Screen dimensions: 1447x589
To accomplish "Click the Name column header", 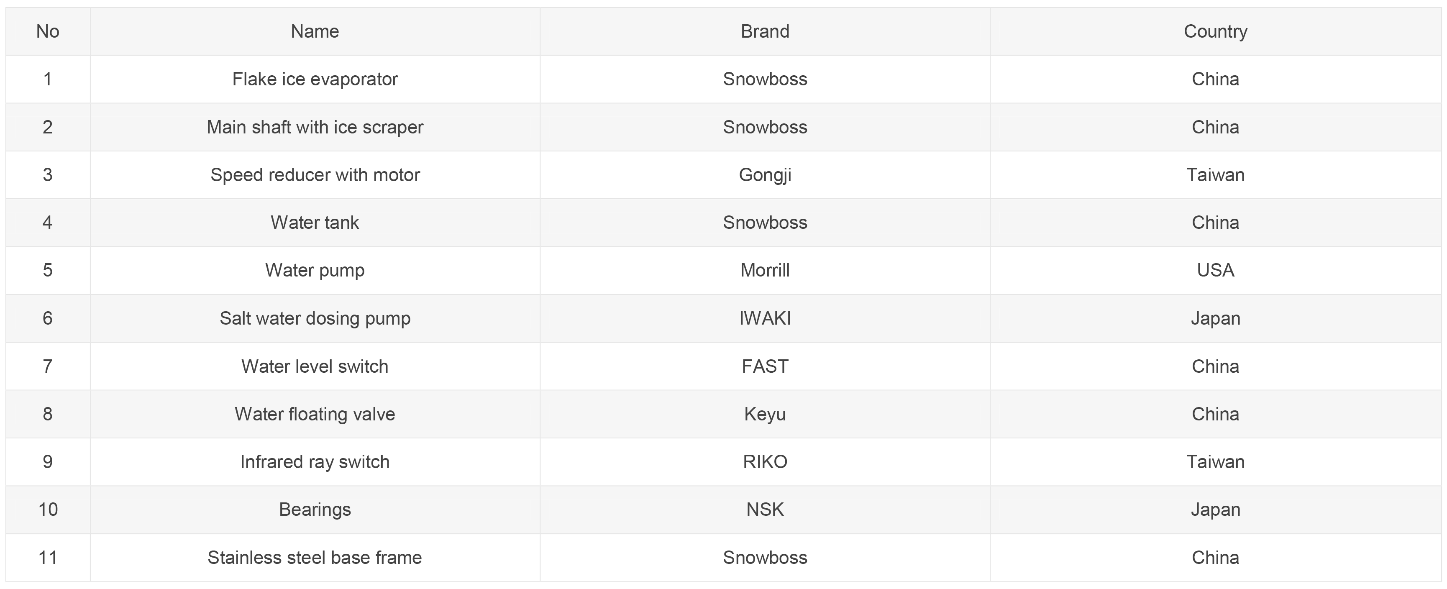I will (x=315, y=31).
